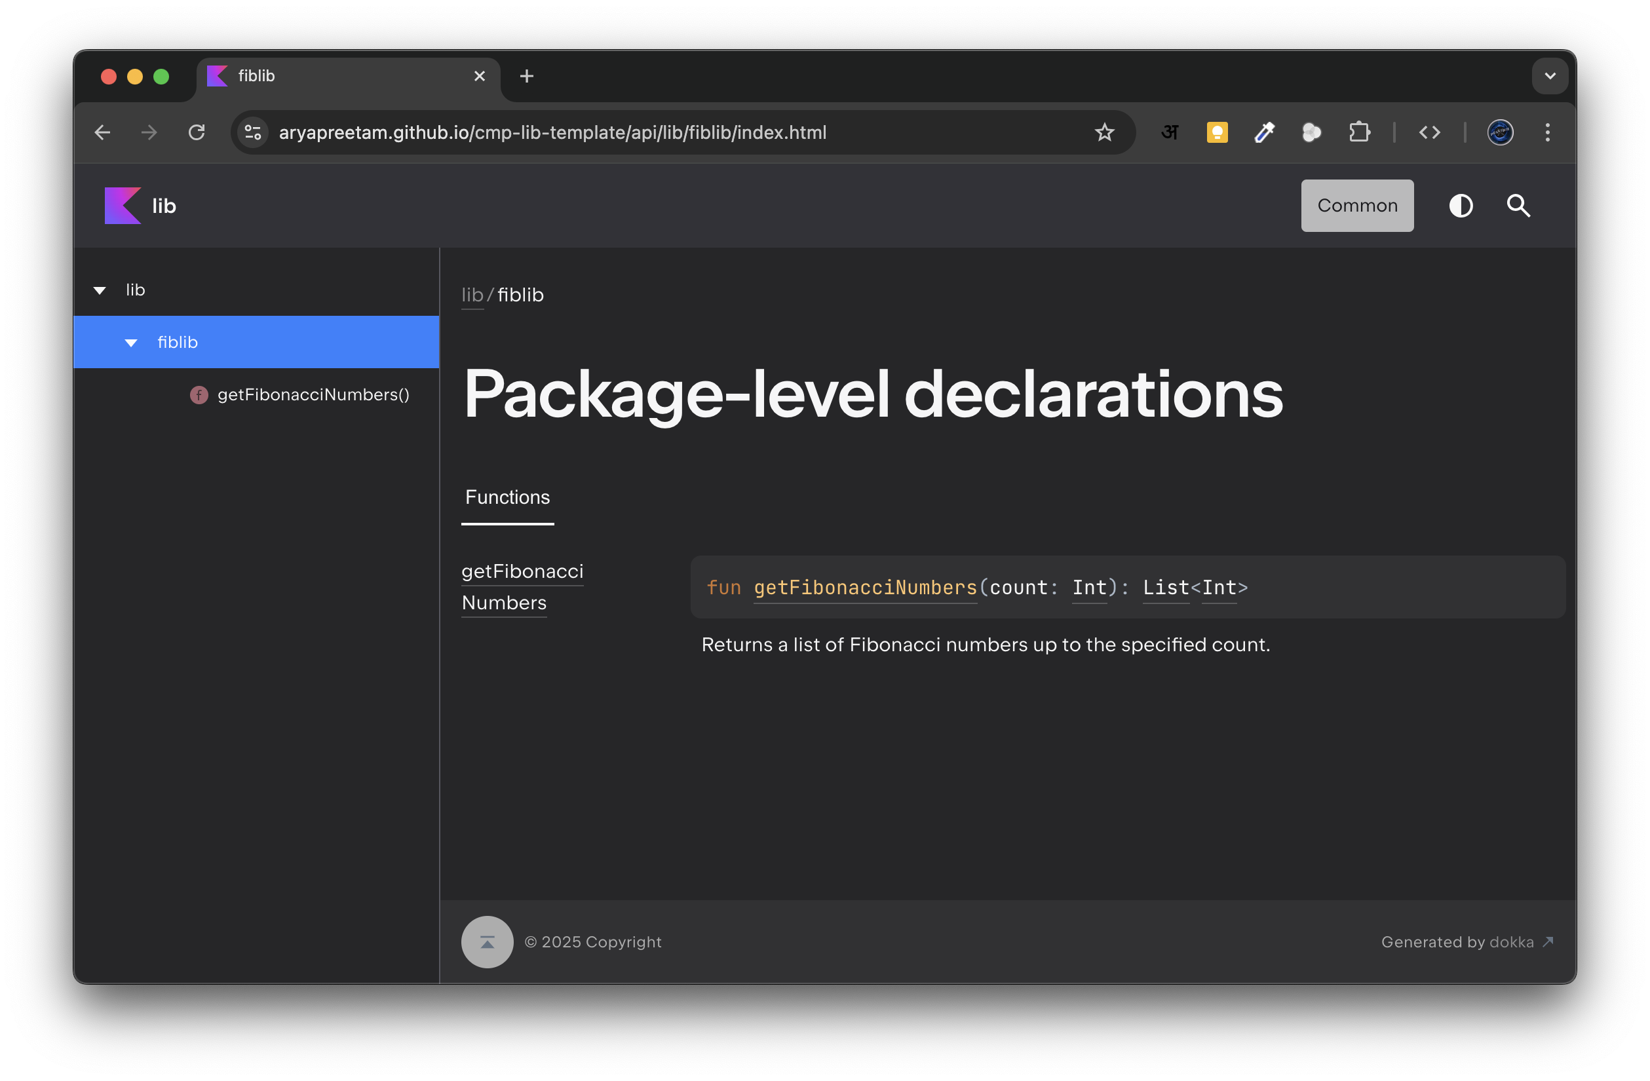Screen dimensions: 1650x1081
Task: Toggle the dark/light theme switch
Action: click(1461, 206)
